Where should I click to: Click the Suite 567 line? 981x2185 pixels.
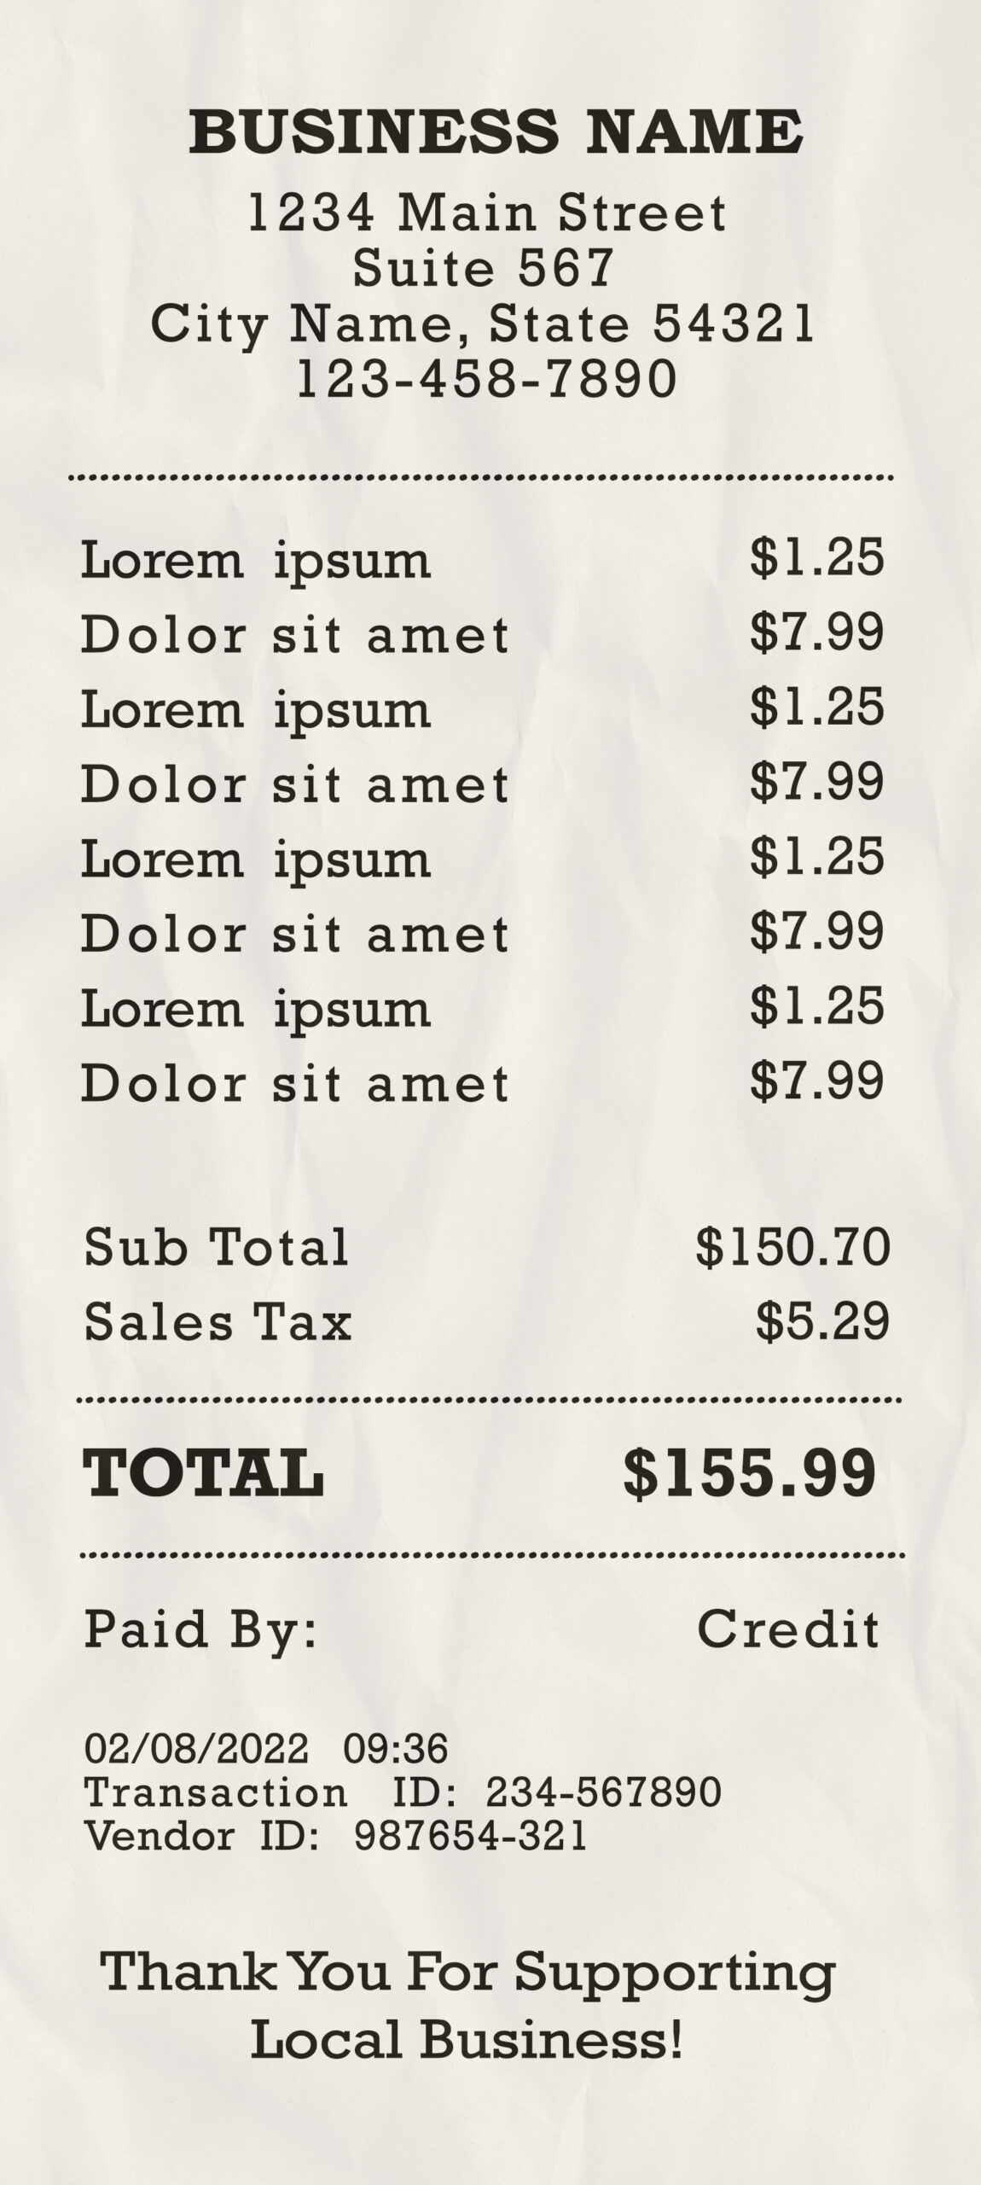483,268
